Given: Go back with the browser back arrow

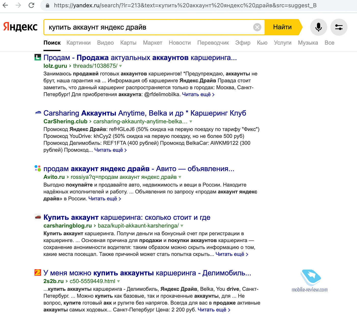Looking at the screenshot, I should 5,5.
